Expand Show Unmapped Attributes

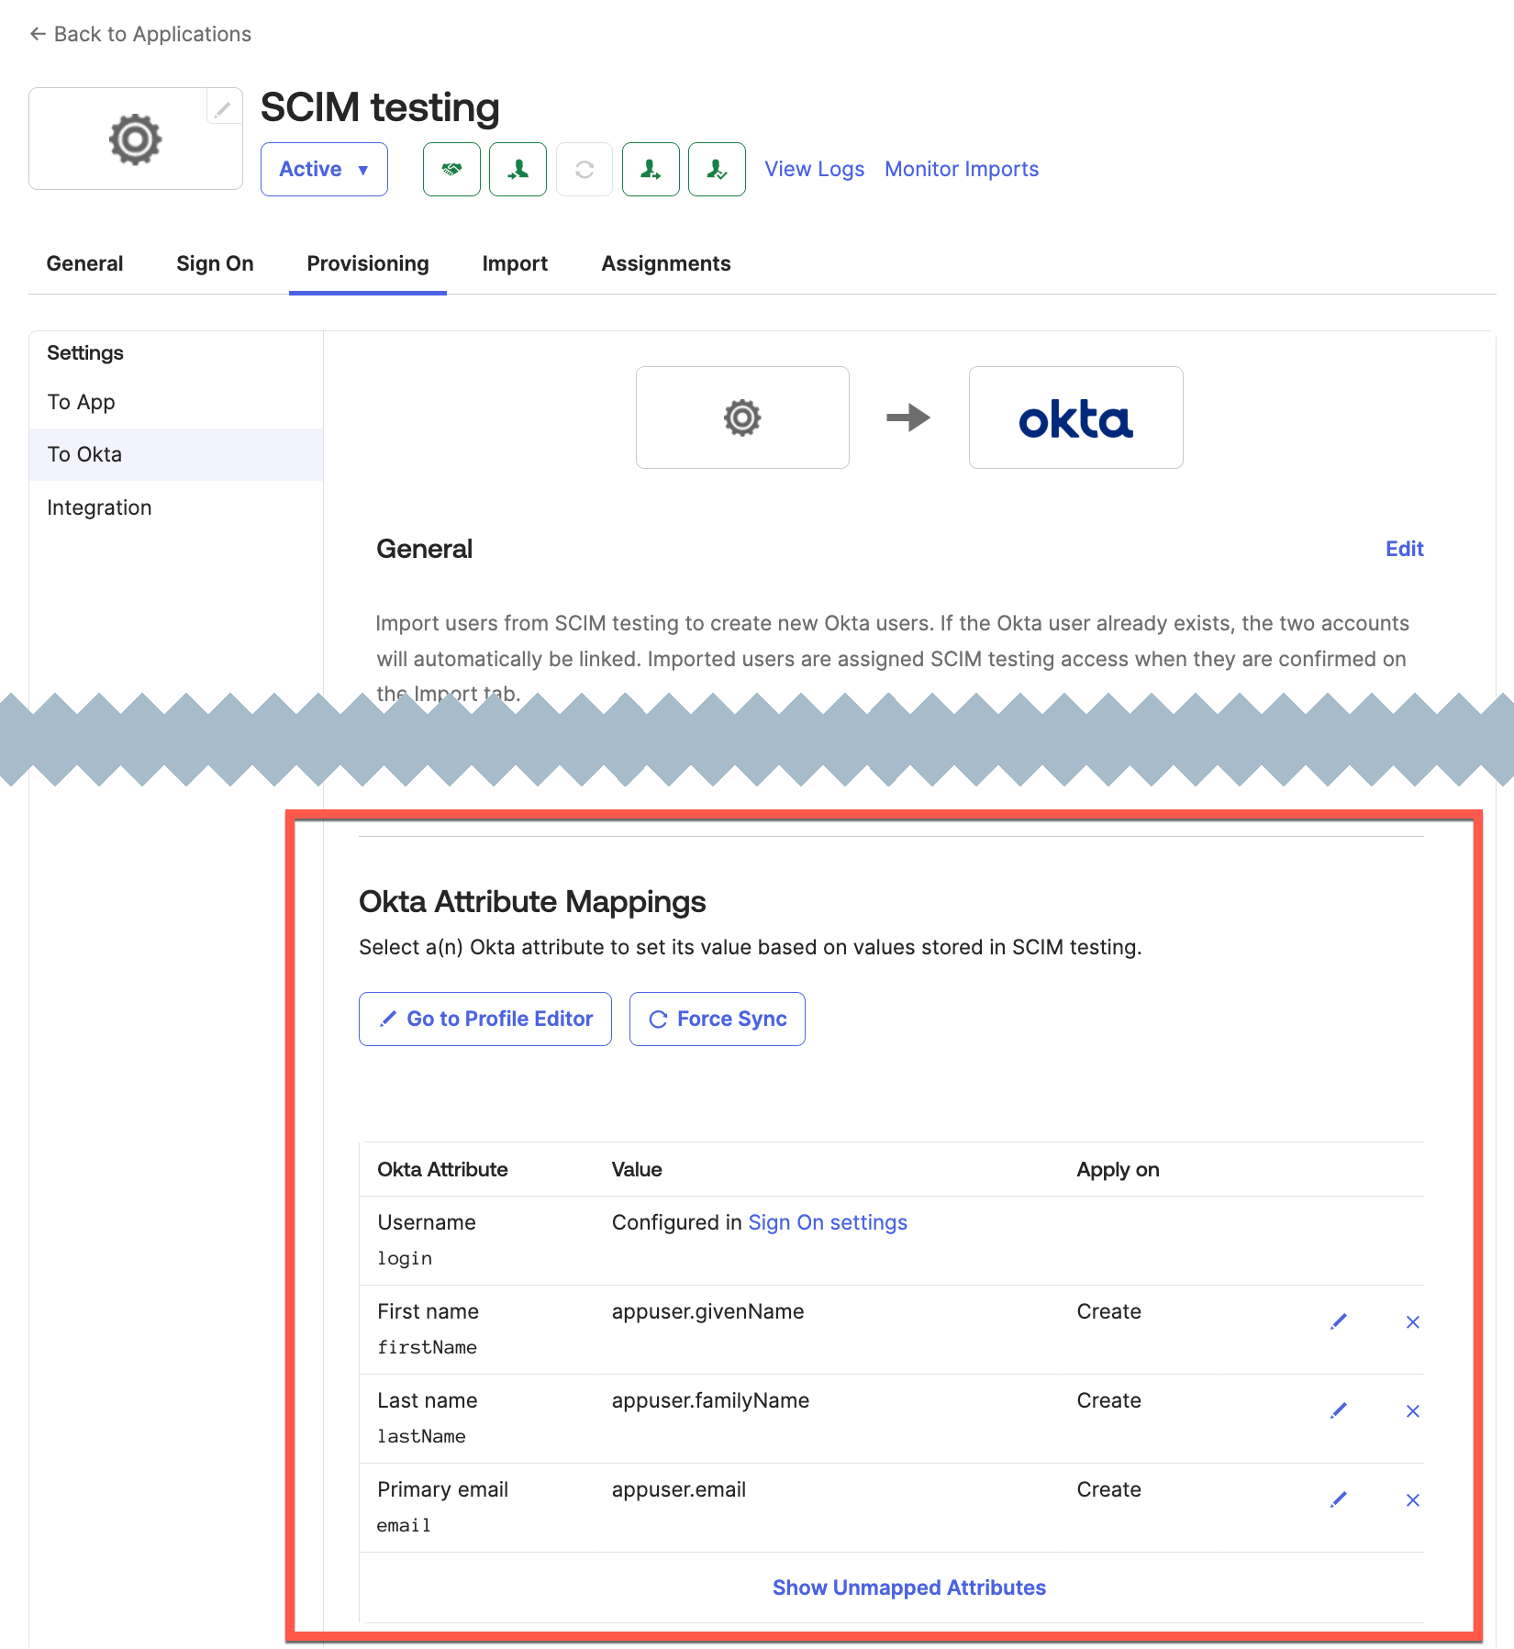pos(908,1588)
